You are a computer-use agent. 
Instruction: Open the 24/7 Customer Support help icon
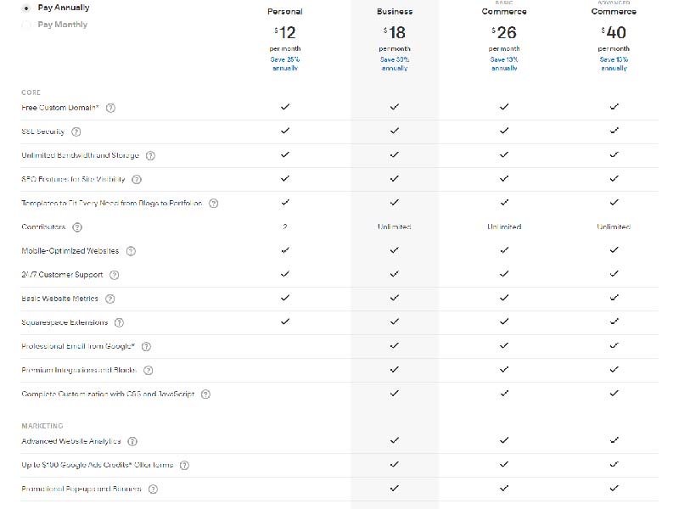[x=115, y=275]
